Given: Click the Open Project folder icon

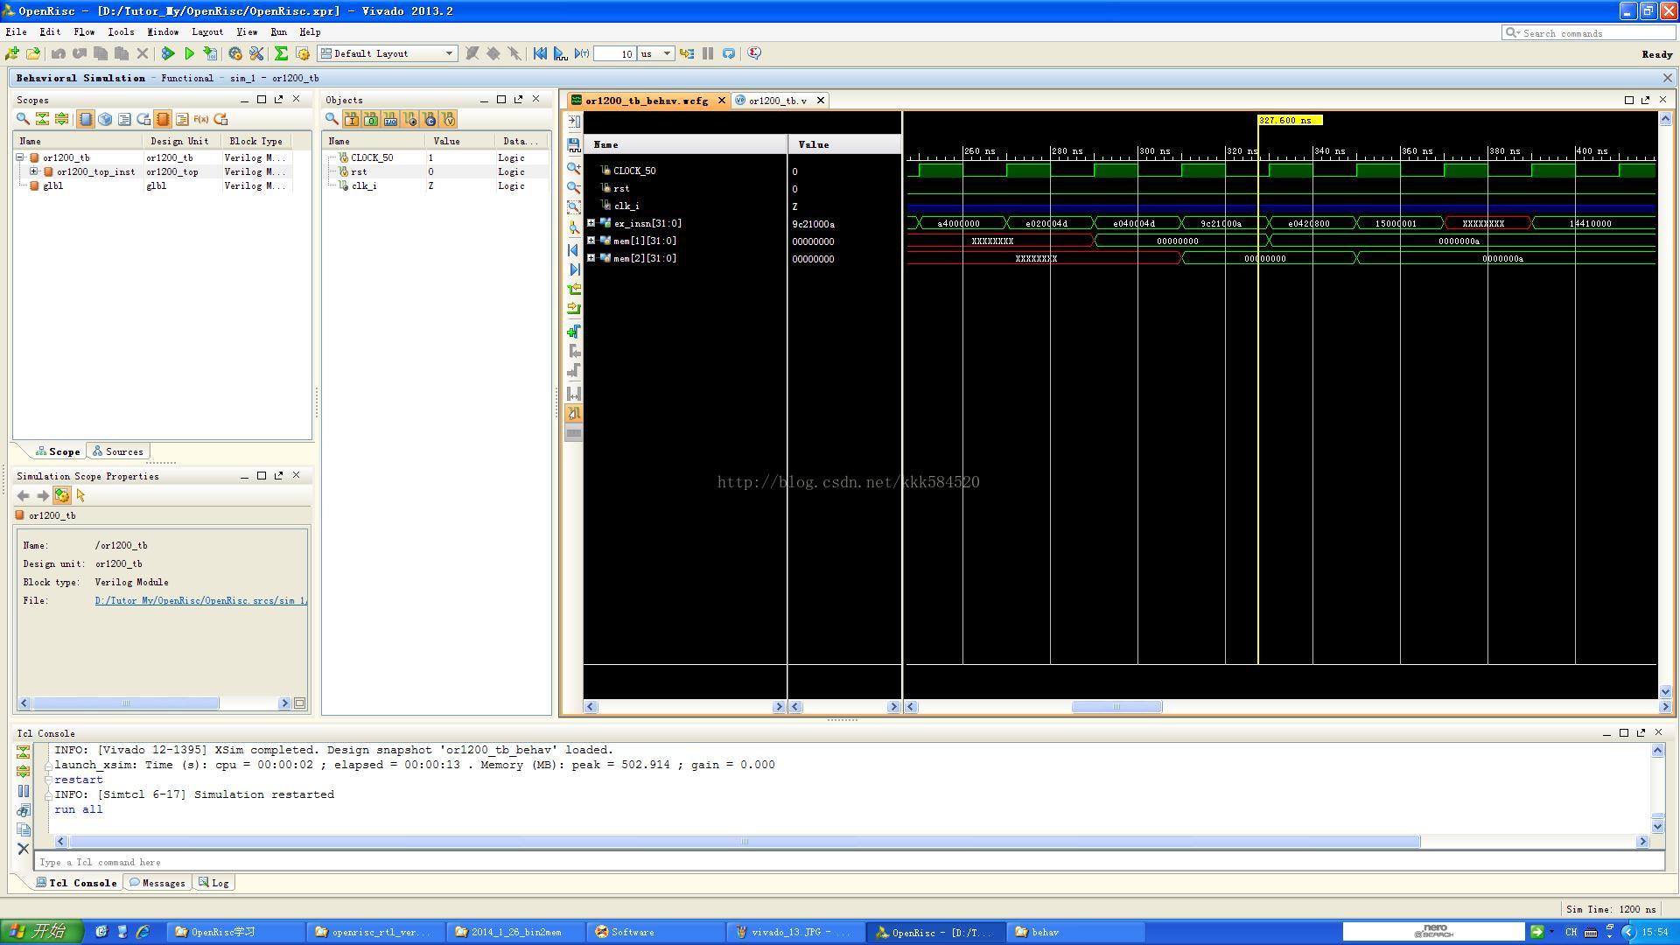Looking at the screenshot, I should coord(33,53).
